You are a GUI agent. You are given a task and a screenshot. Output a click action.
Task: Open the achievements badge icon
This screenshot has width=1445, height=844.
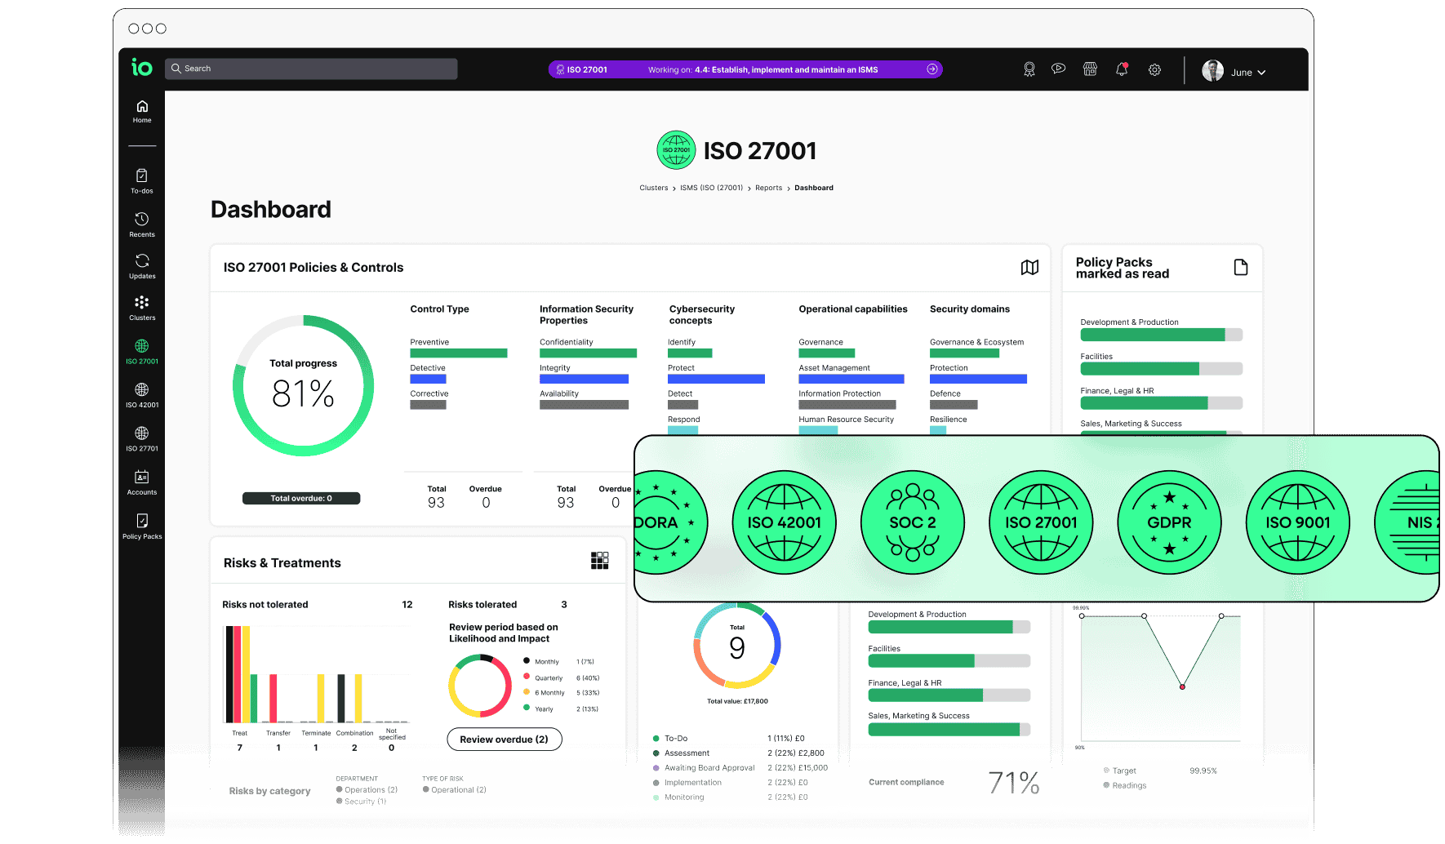coord(1029,70)
